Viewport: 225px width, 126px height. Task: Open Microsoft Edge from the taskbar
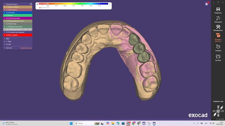[x=118, y=123]
